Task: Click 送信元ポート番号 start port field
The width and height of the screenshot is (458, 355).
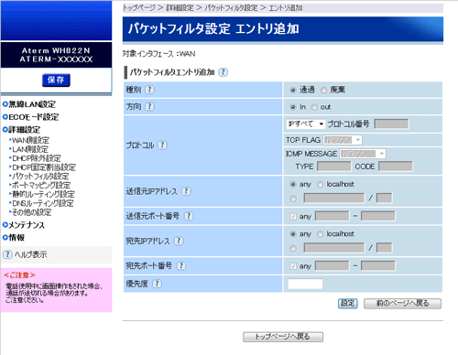Action: coord(332,216)
